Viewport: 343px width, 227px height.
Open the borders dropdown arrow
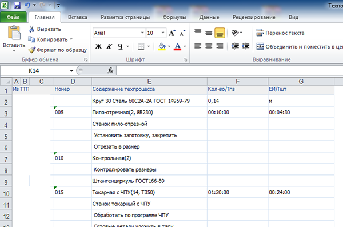click(x=149, y=46)
